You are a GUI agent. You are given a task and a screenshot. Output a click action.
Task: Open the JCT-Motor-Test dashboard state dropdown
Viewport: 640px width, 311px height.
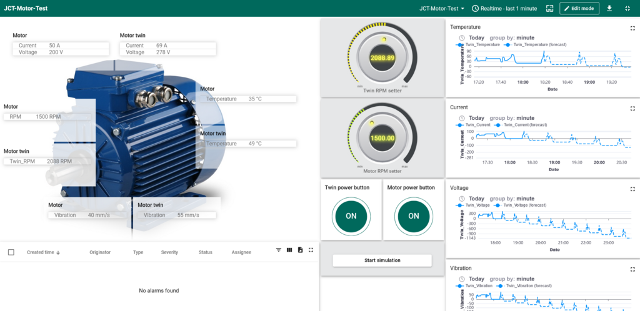pos(442,9)
